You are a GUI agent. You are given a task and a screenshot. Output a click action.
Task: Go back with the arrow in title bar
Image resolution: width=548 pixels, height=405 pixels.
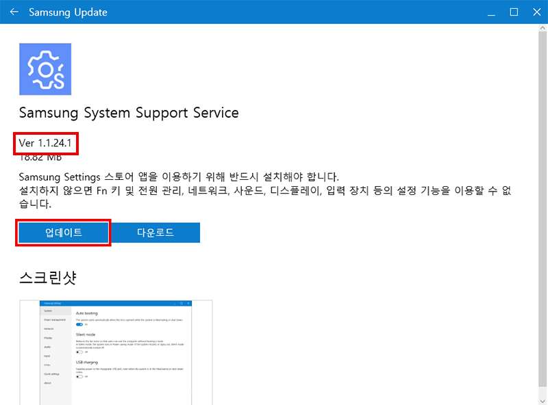click(x=14, y=12)
